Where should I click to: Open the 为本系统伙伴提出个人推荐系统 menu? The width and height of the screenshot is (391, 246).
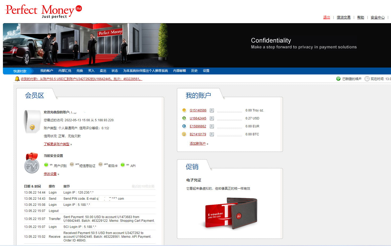[146, 71]
